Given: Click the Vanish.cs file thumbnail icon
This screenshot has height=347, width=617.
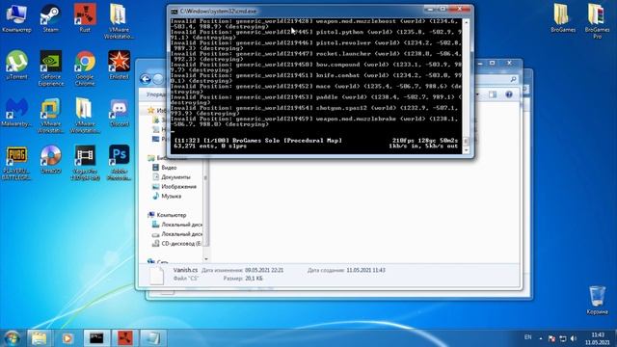Looking at the screenshot, I should pos(156,275).
